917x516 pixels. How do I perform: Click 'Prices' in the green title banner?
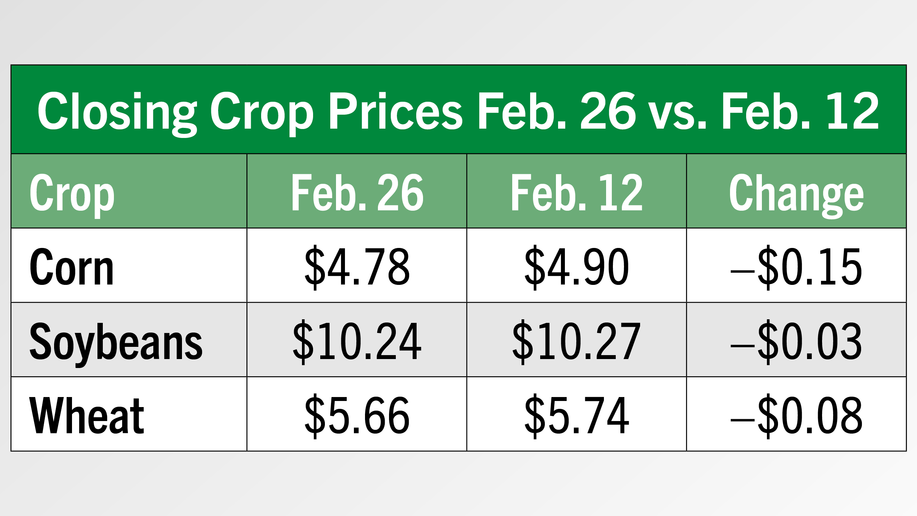click(x=396, y=111)
